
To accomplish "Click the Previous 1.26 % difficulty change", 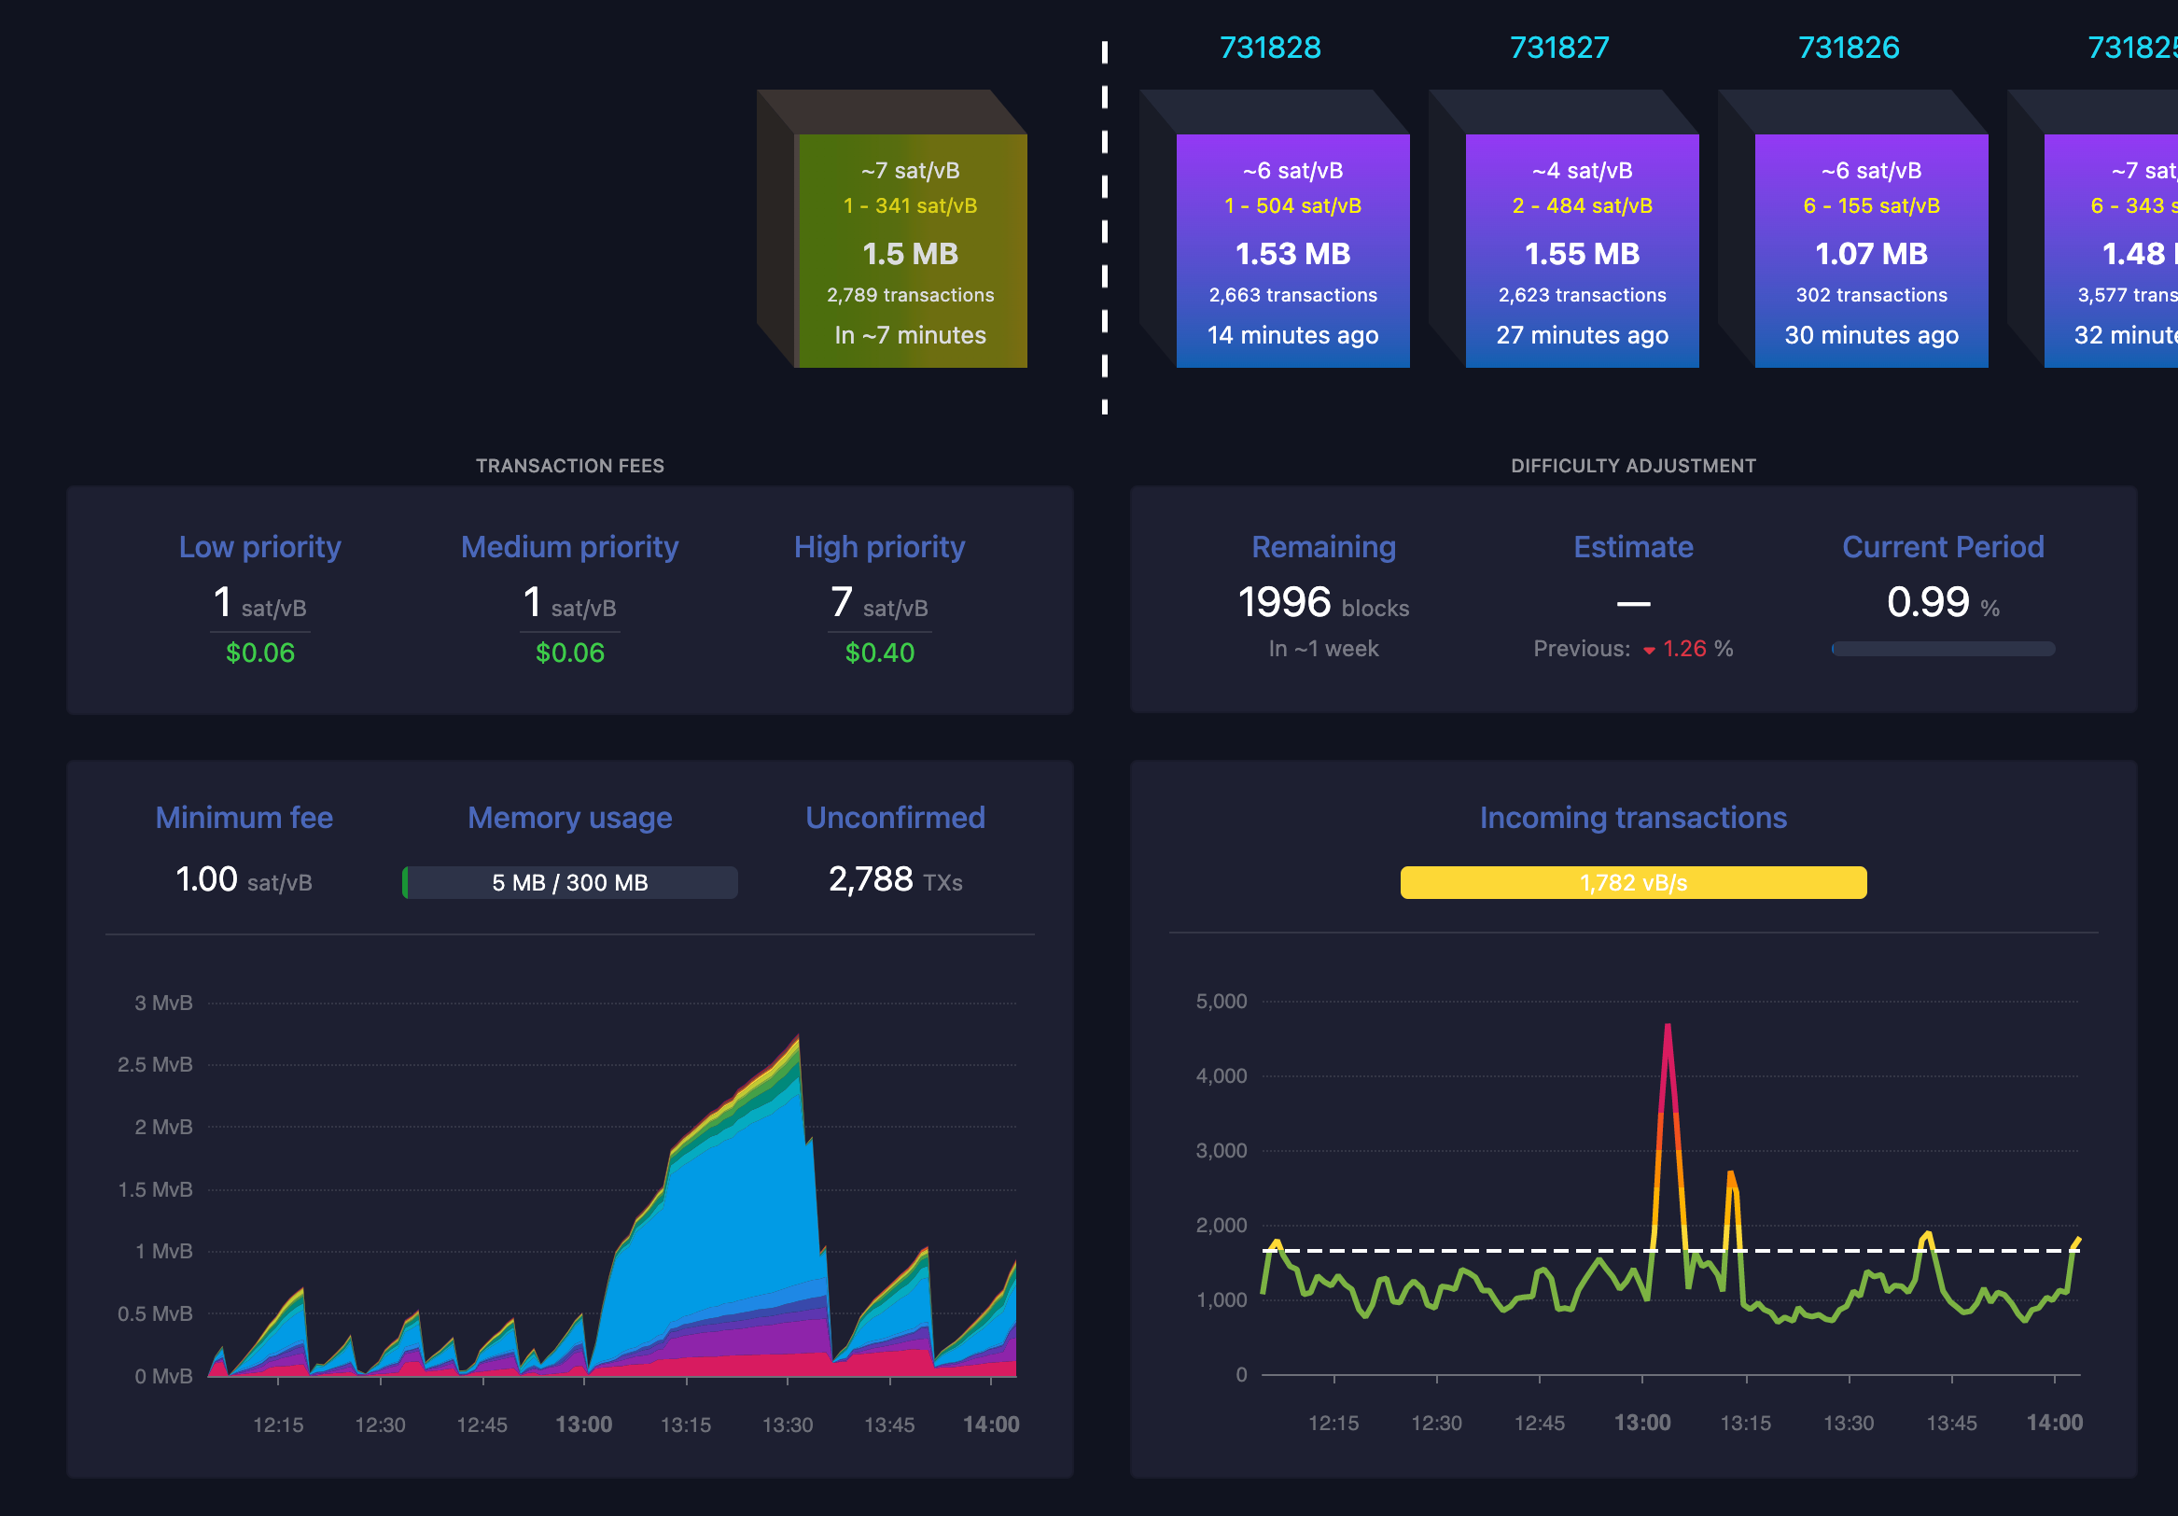I will tap(1633, 649).
